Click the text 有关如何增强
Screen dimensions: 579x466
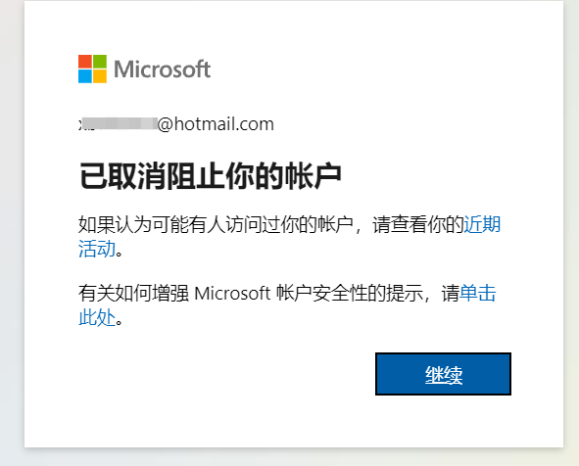pyautogui.click(x=133, y=294)
